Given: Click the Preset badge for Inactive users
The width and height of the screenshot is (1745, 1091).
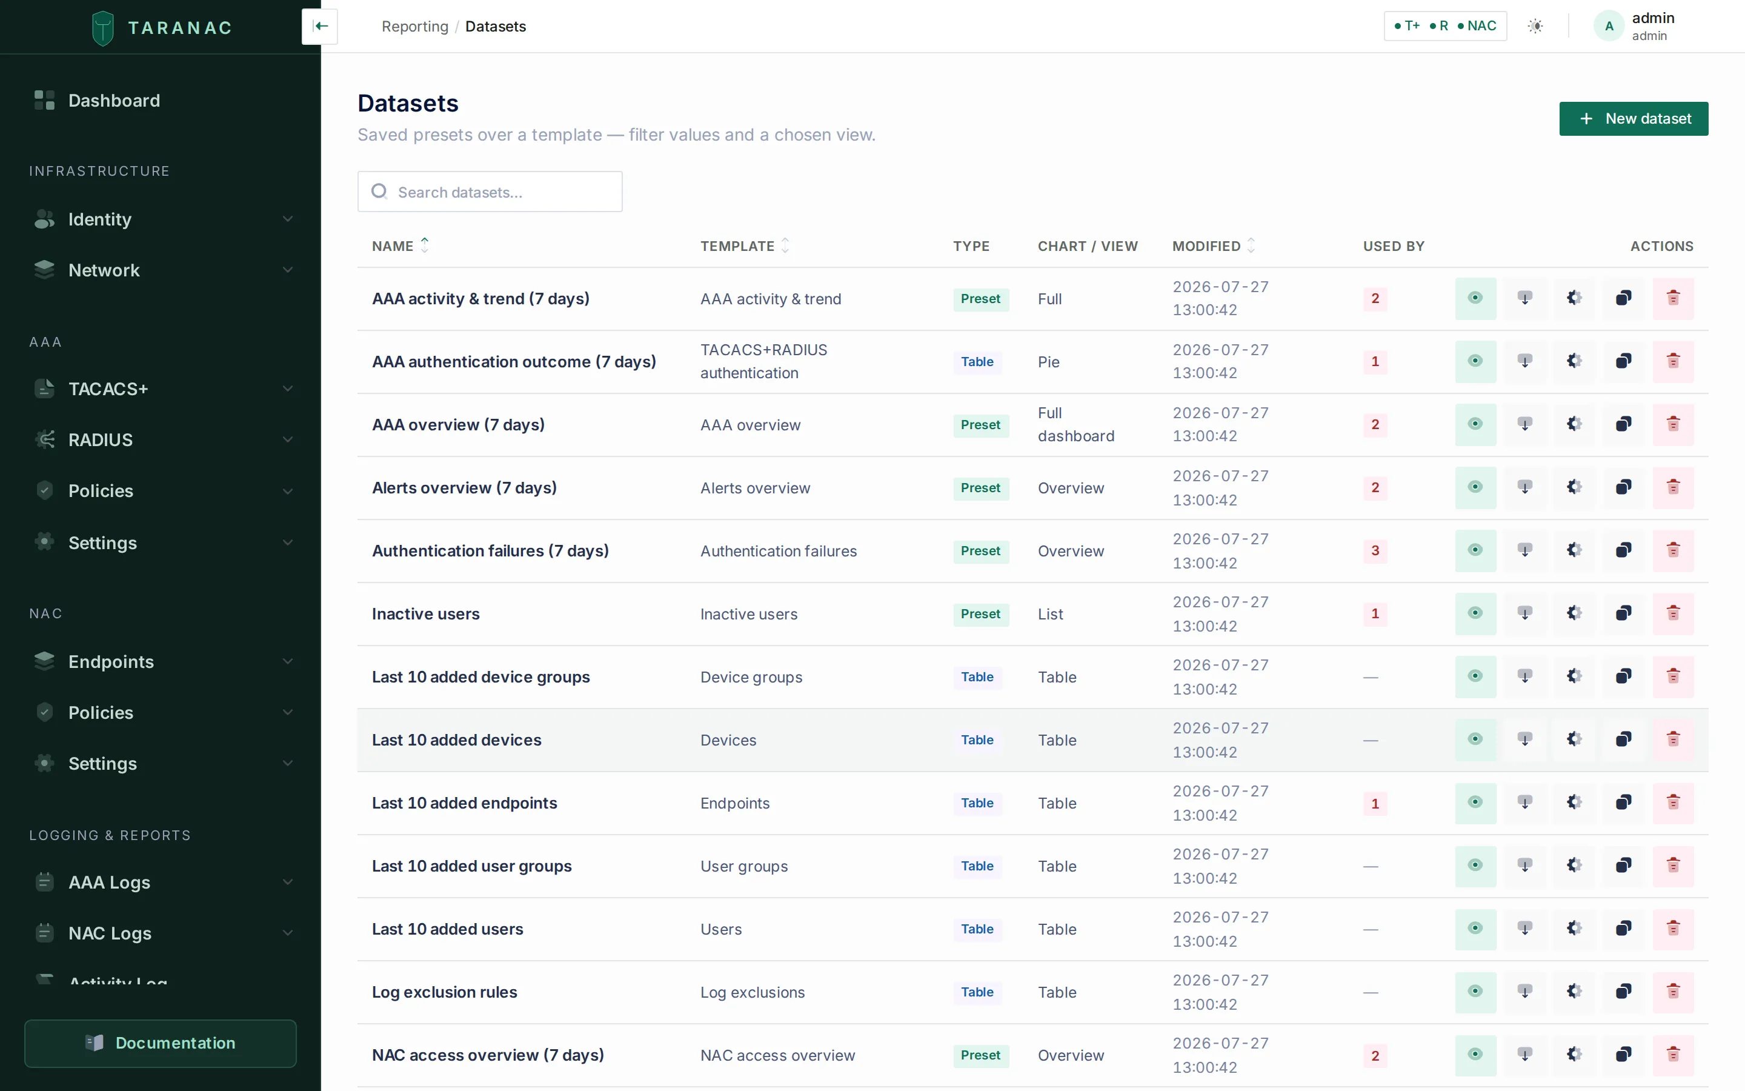Looking at the screenshot, I should (x=980, y=614).
